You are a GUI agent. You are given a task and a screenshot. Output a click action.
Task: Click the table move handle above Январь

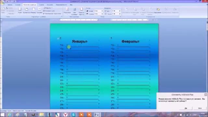[58, 38]
